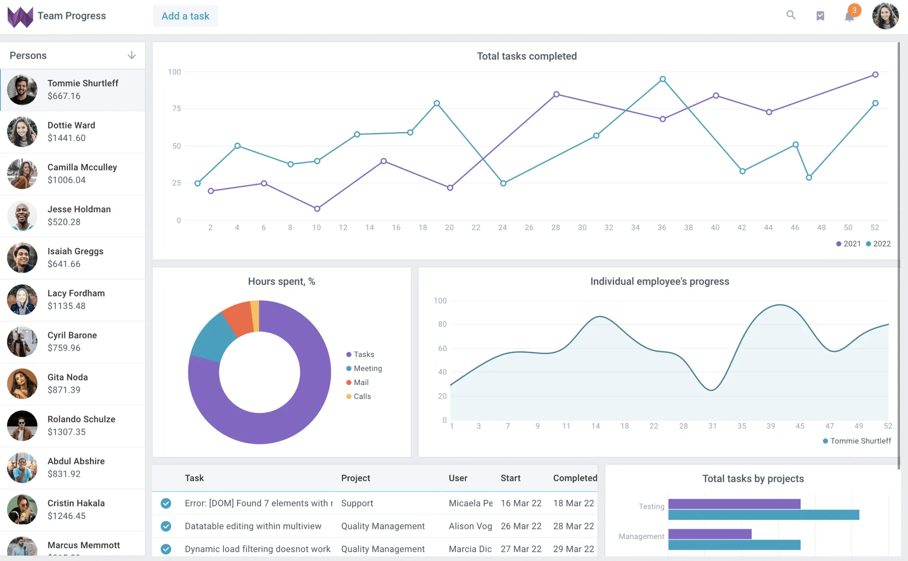The height and width of the screenshot is (561, 908).
Task: Toggle the Meeting legend item
Action: click(x=364, y=368)
